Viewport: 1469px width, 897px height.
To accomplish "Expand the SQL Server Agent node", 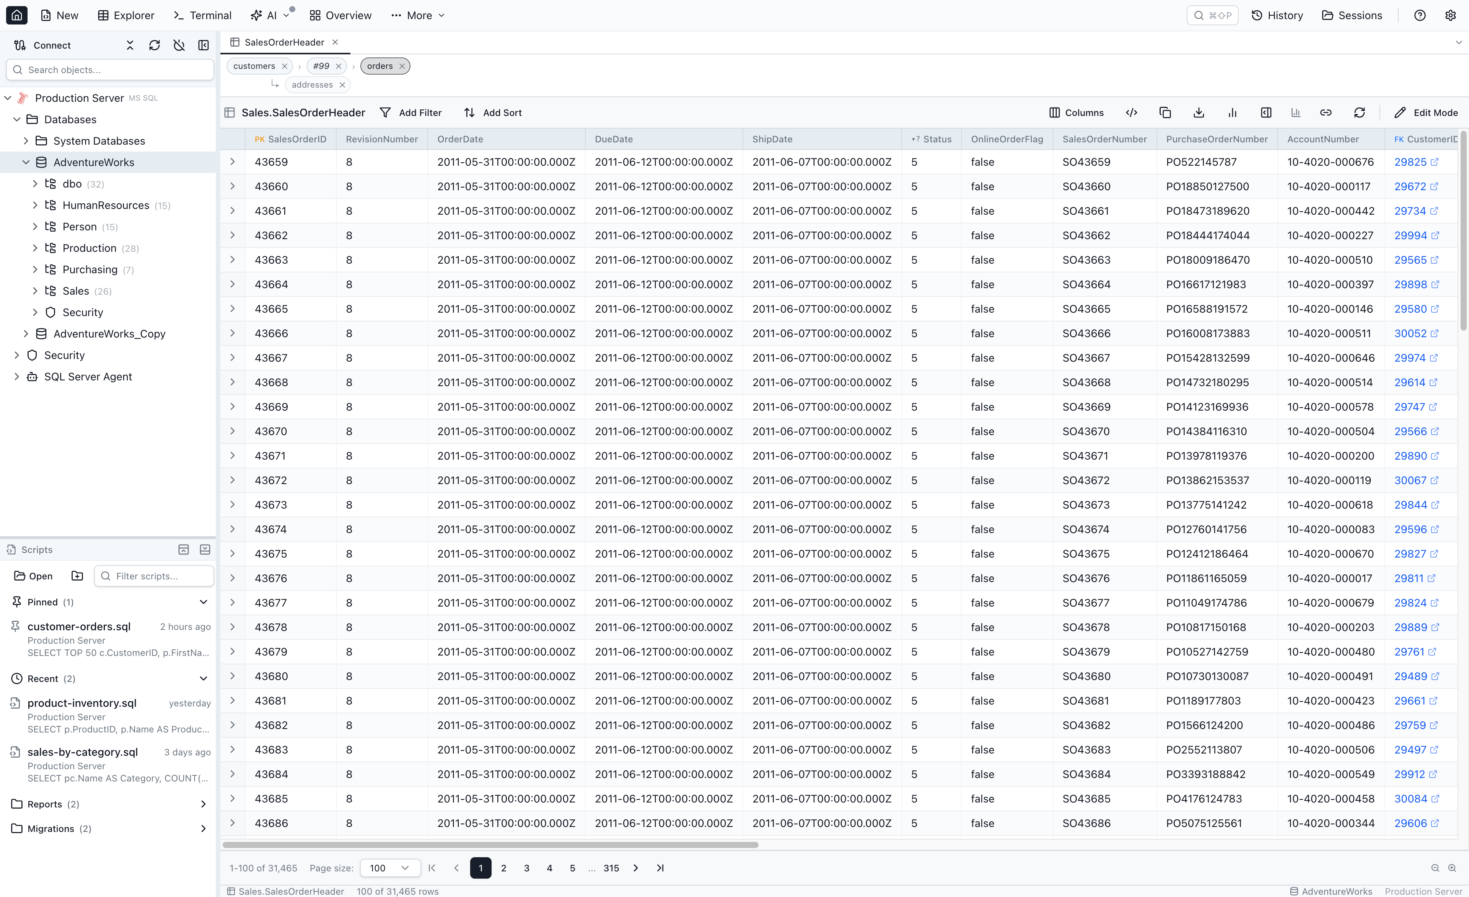I will coord(17,377).
